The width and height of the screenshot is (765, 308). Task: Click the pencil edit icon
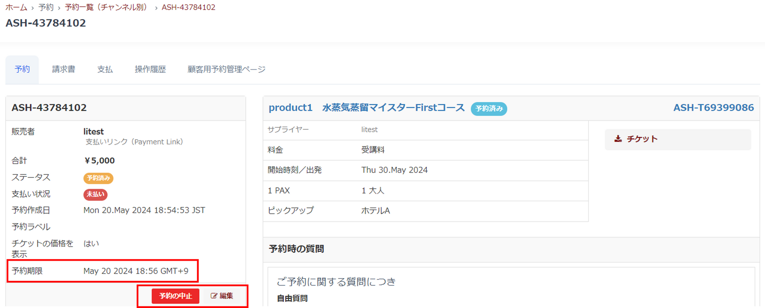point(214,296)
